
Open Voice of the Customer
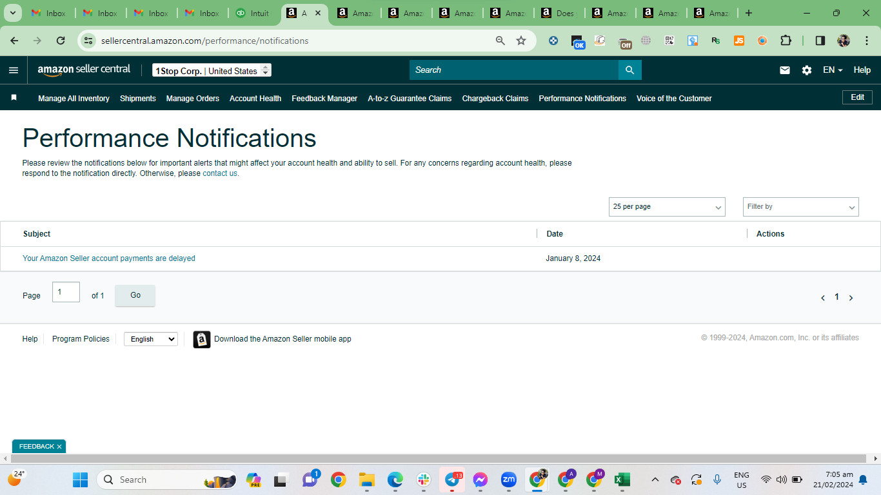tap(674, 99)
